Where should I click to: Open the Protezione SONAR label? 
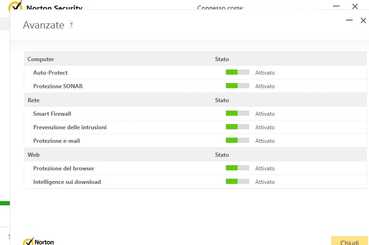(x=58, y=86)
